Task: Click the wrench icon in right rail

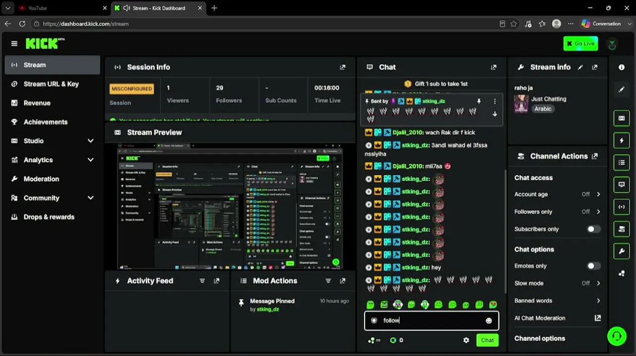Action: click(622, 251)
